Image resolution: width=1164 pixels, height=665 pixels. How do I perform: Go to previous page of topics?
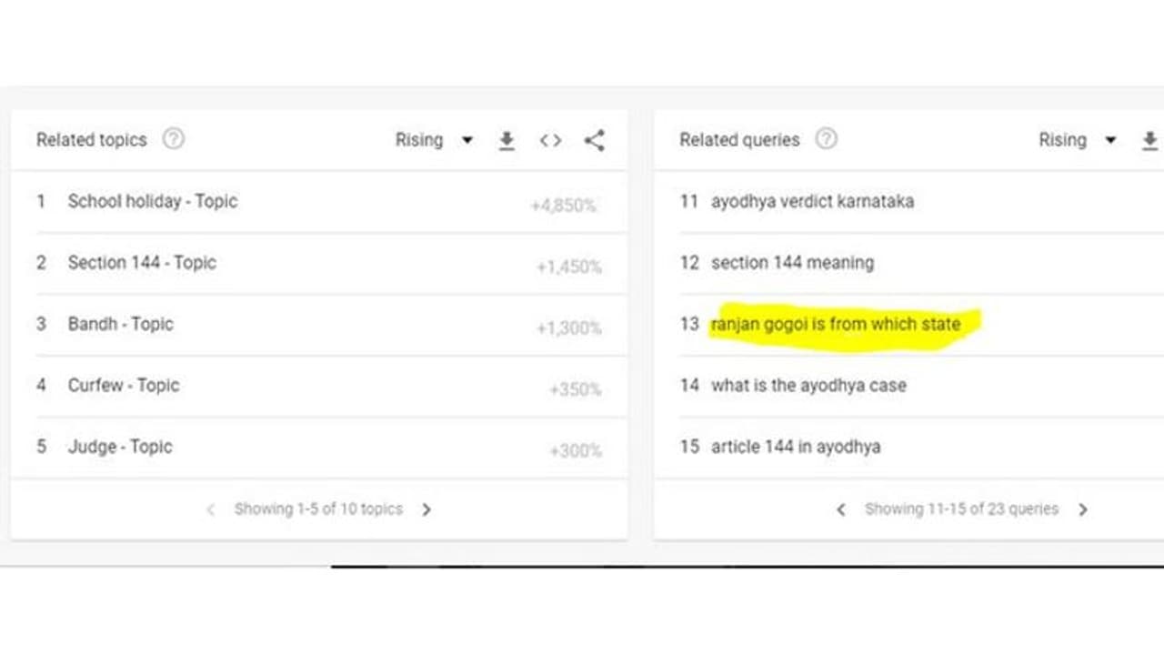tap(211, 509)
